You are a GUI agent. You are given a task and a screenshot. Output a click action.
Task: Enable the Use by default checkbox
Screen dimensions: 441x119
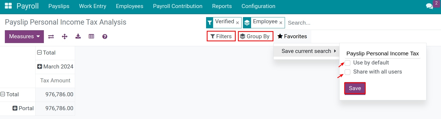(x=348, y=63)
